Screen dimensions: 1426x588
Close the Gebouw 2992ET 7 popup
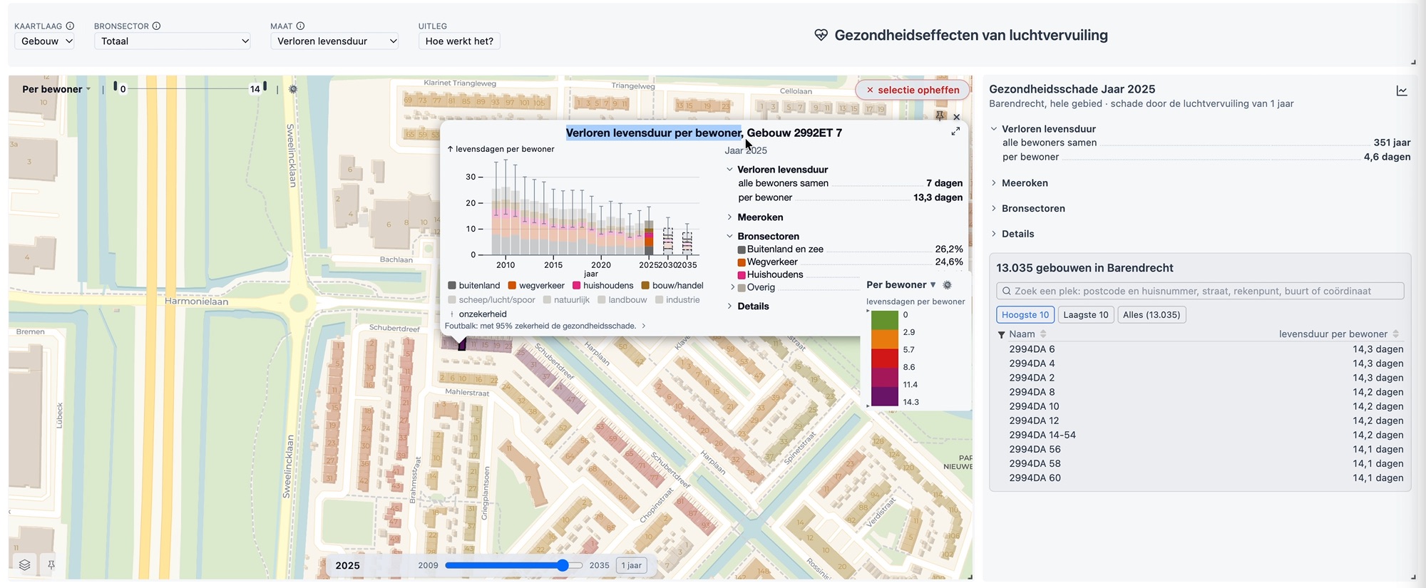point(957,117)
